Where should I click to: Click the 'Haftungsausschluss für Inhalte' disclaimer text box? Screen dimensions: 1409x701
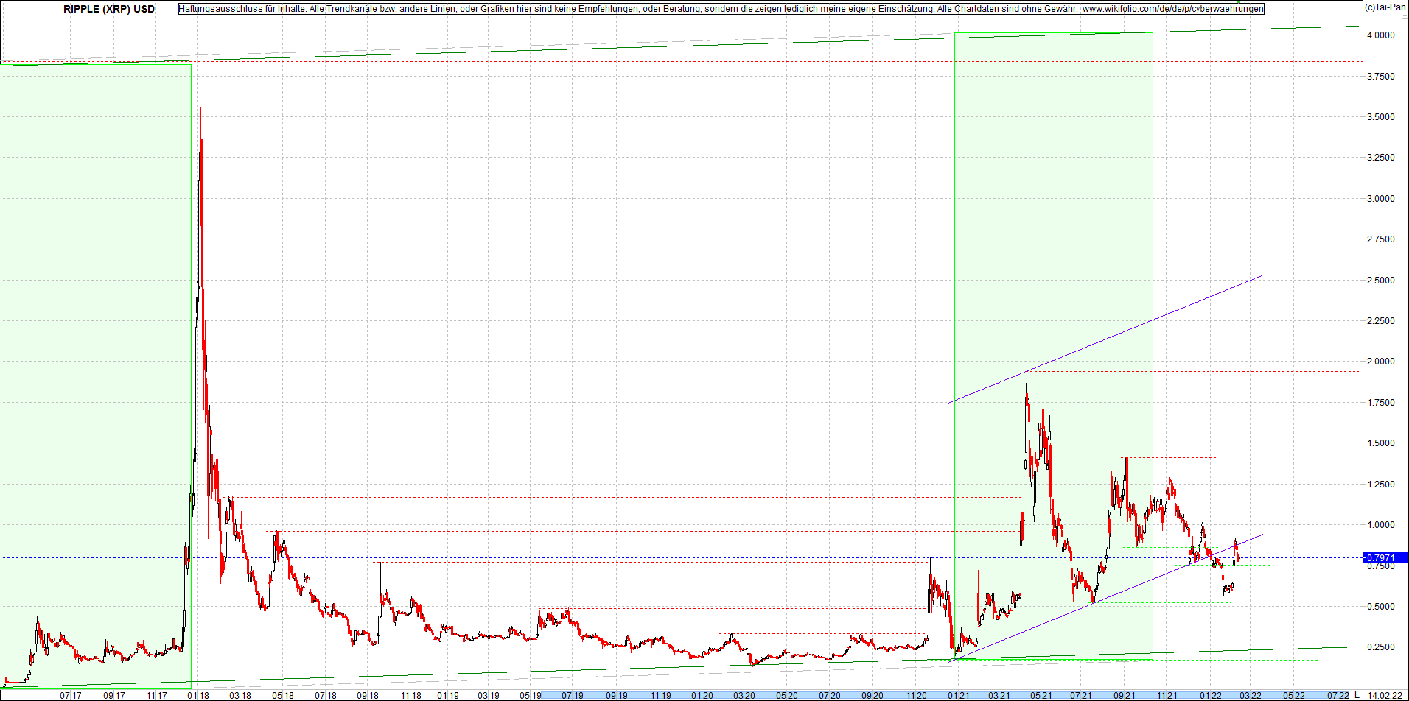[721, 9]
